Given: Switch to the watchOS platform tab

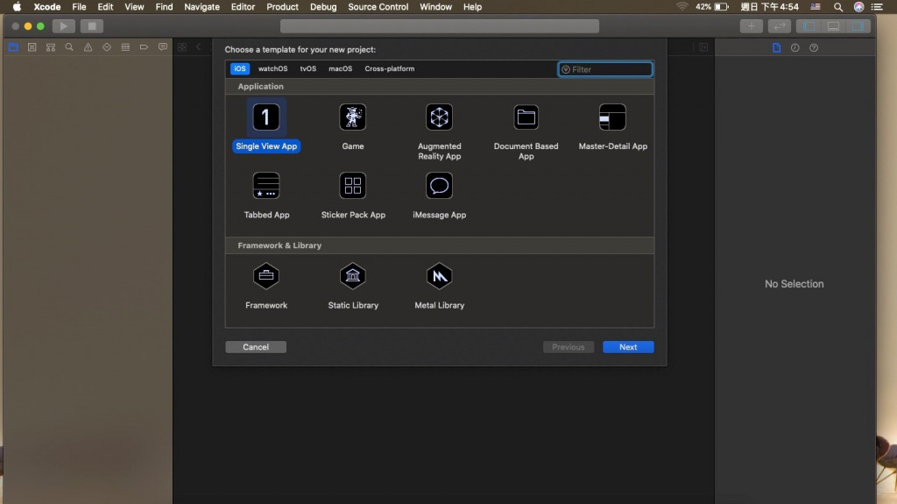Looking at the screenshot, I should click(273, 68).
